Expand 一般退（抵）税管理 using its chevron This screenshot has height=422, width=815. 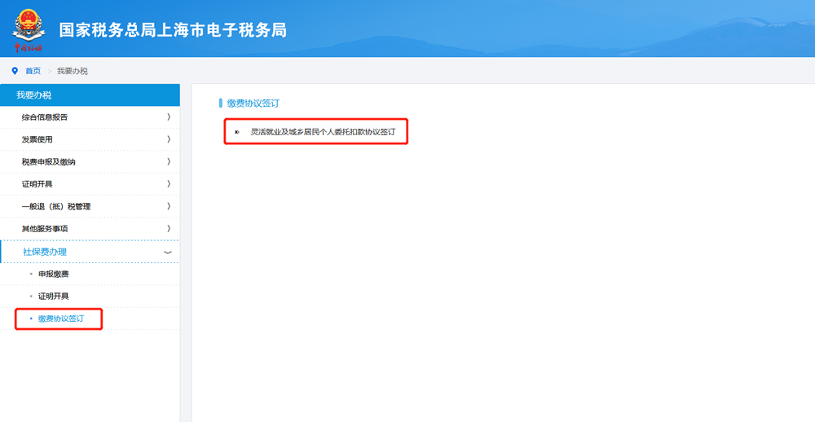(168, 207)
